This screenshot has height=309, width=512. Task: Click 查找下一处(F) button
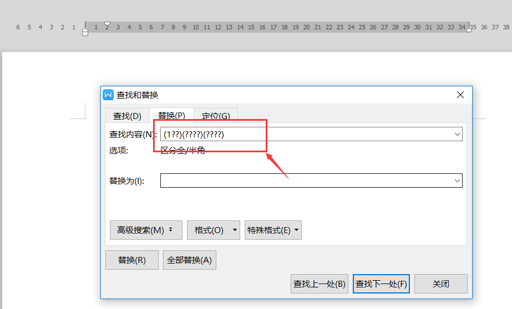[x=381, y=284]
